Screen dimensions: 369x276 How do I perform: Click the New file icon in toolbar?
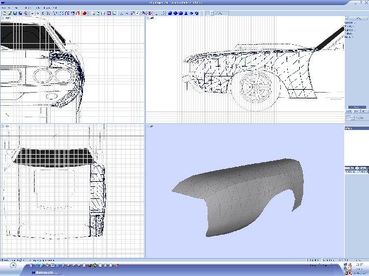3,13
